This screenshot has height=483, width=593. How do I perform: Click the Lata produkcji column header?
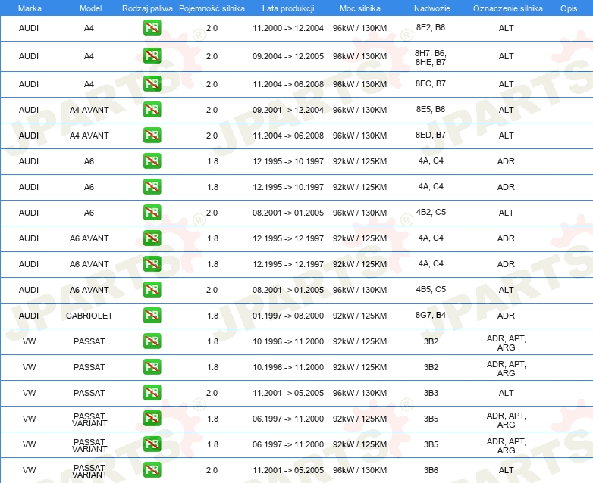tap(288, 8)
